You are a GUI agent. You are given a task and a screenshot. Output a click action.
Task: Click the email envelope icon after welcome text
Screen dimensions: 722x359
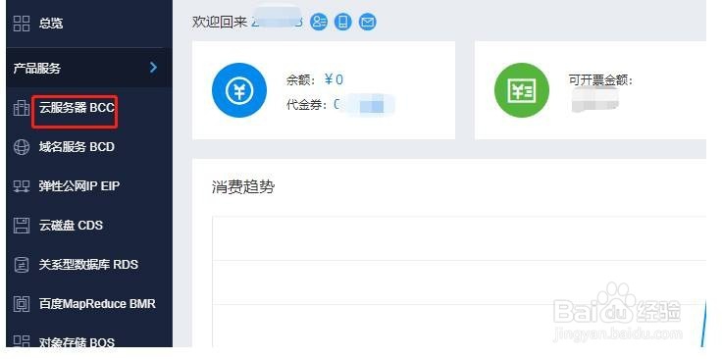[x=368, y=22]
